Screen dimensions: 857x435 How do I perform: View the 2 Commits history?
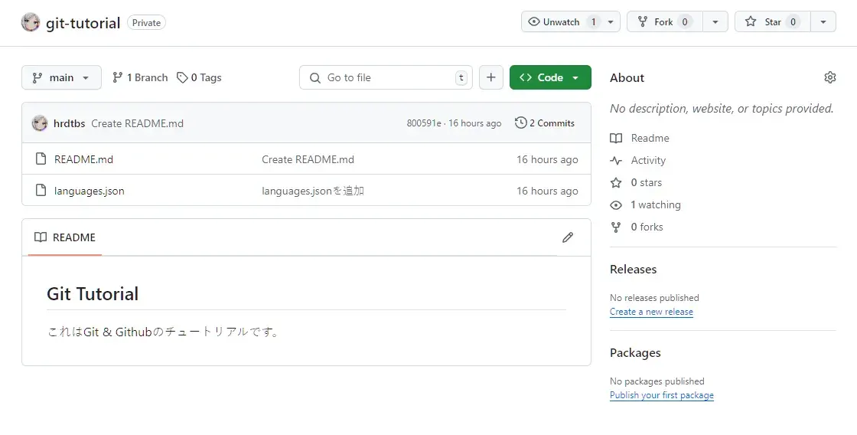tap(545, 123)
